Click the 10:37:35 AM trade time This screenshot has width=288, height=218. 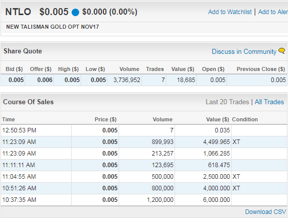point(19,200)
